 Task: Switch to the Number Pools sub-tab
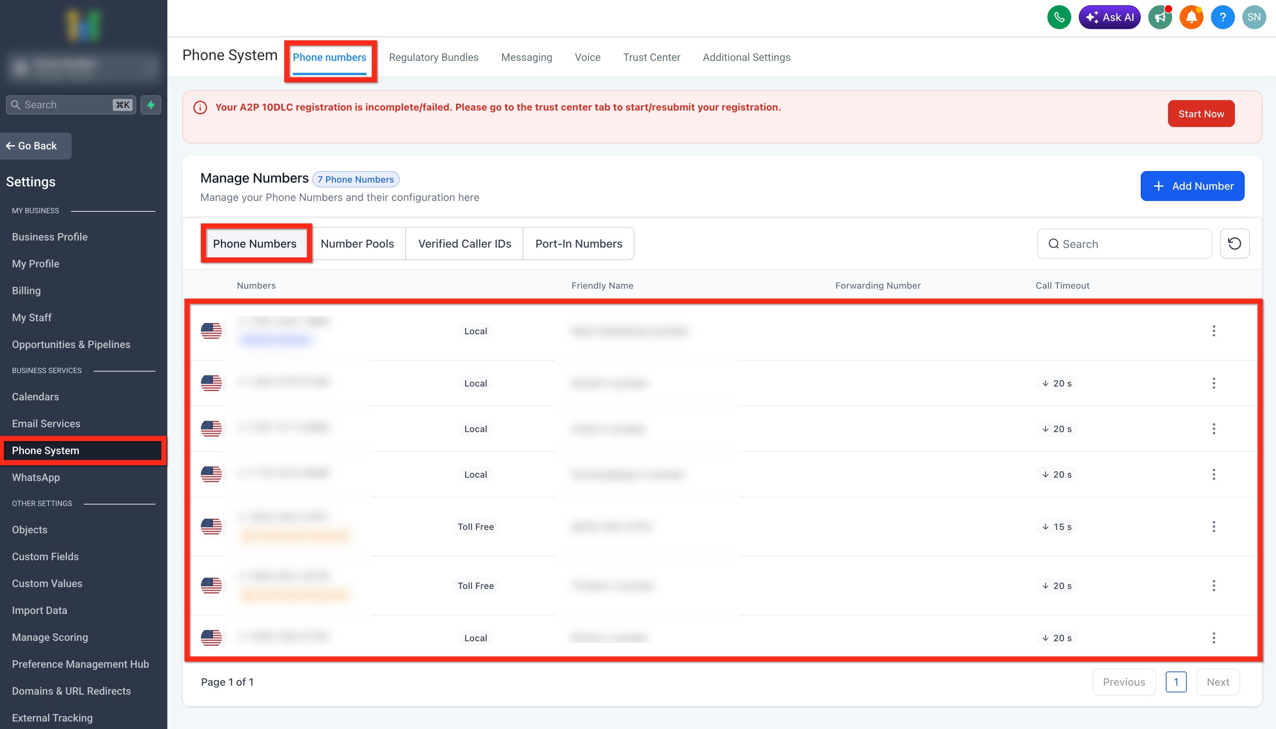pos(357,244)
